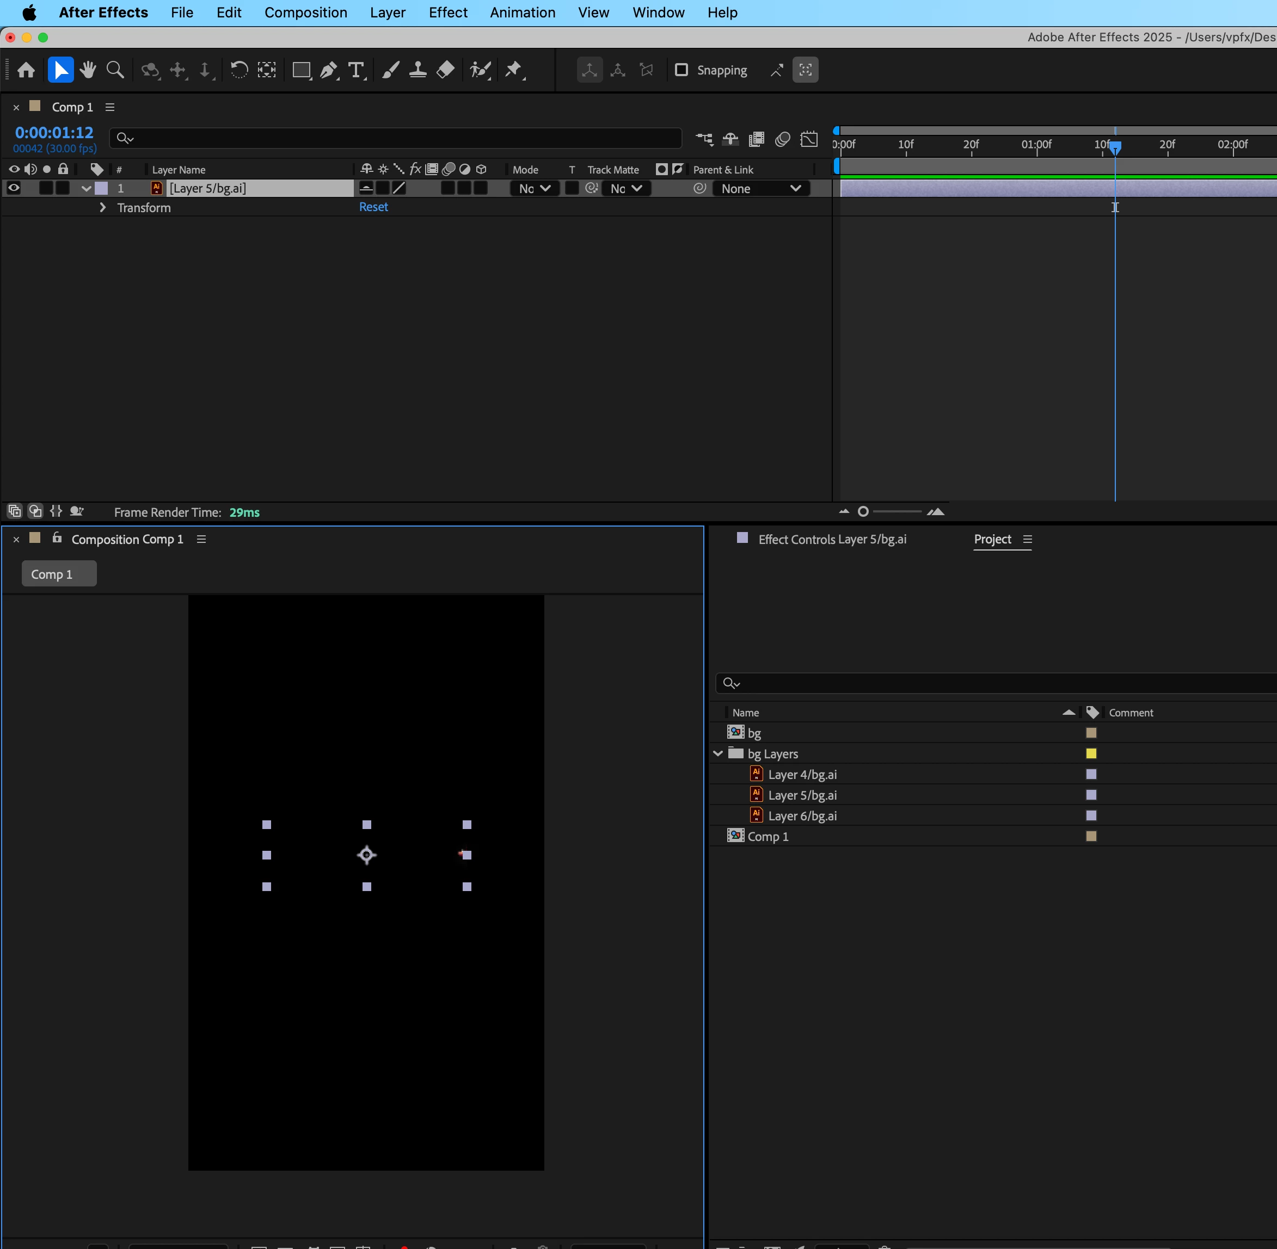This screenshot has width=1277, height=1249.
Task: Choose the Puppet Pin tool
Action: pos(513,70)
